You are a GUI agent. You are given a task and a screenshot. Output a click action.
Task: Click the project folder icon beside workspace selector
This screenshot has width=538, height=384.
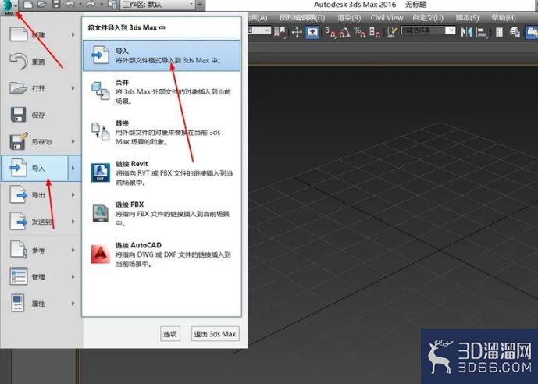112,5
